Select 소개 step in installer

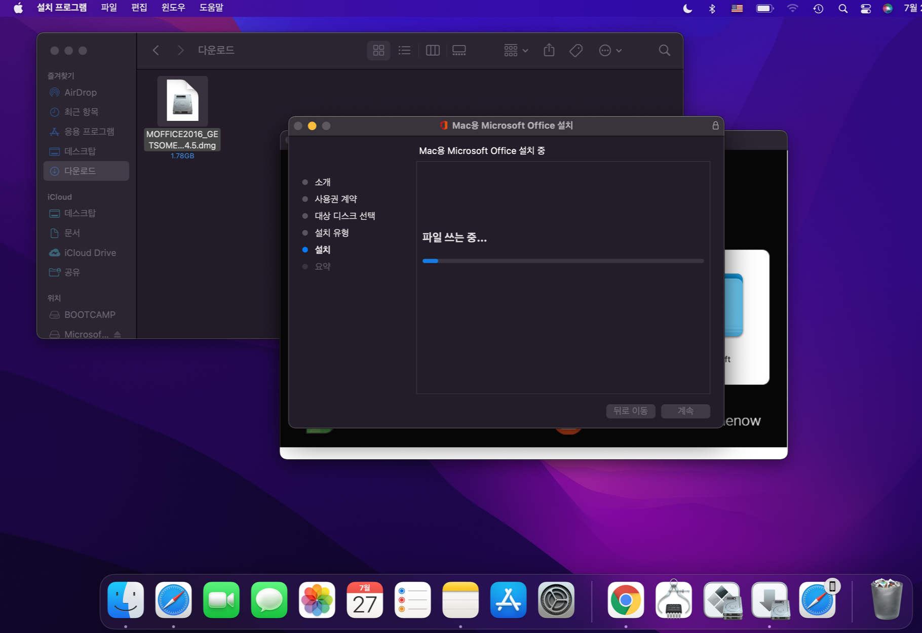323,182
